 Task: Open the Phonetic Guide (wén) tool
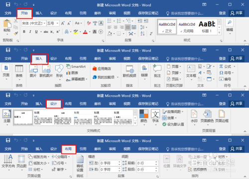point(95,23)
